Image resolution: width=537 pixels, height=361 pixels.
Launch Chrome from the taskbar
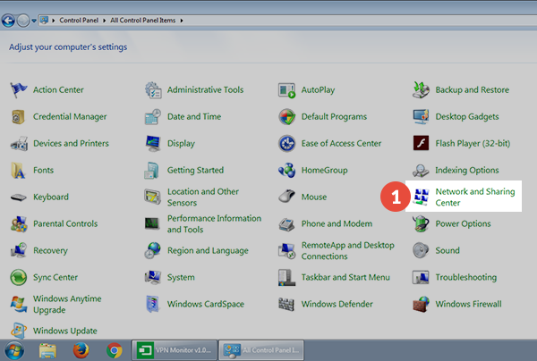pyautogui.click(x=114, y=351)
